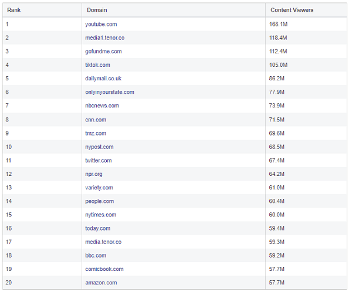Select the 168.1M viewers cell
352x295 pixels.
pos(279,24)
